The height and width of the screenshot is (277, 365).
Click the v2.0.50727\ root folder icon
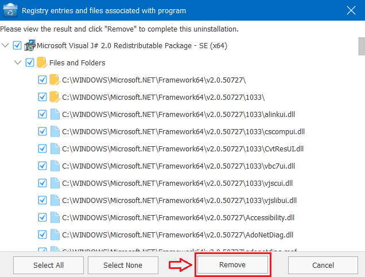[x=55, y=80]
